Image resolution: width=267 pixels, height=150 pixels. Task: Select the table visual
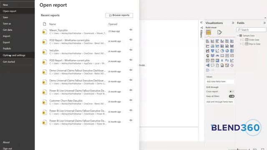212,60
